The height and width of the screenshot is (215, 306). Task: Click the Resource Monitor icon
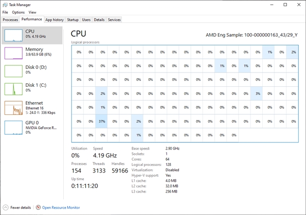click(38, 208)
